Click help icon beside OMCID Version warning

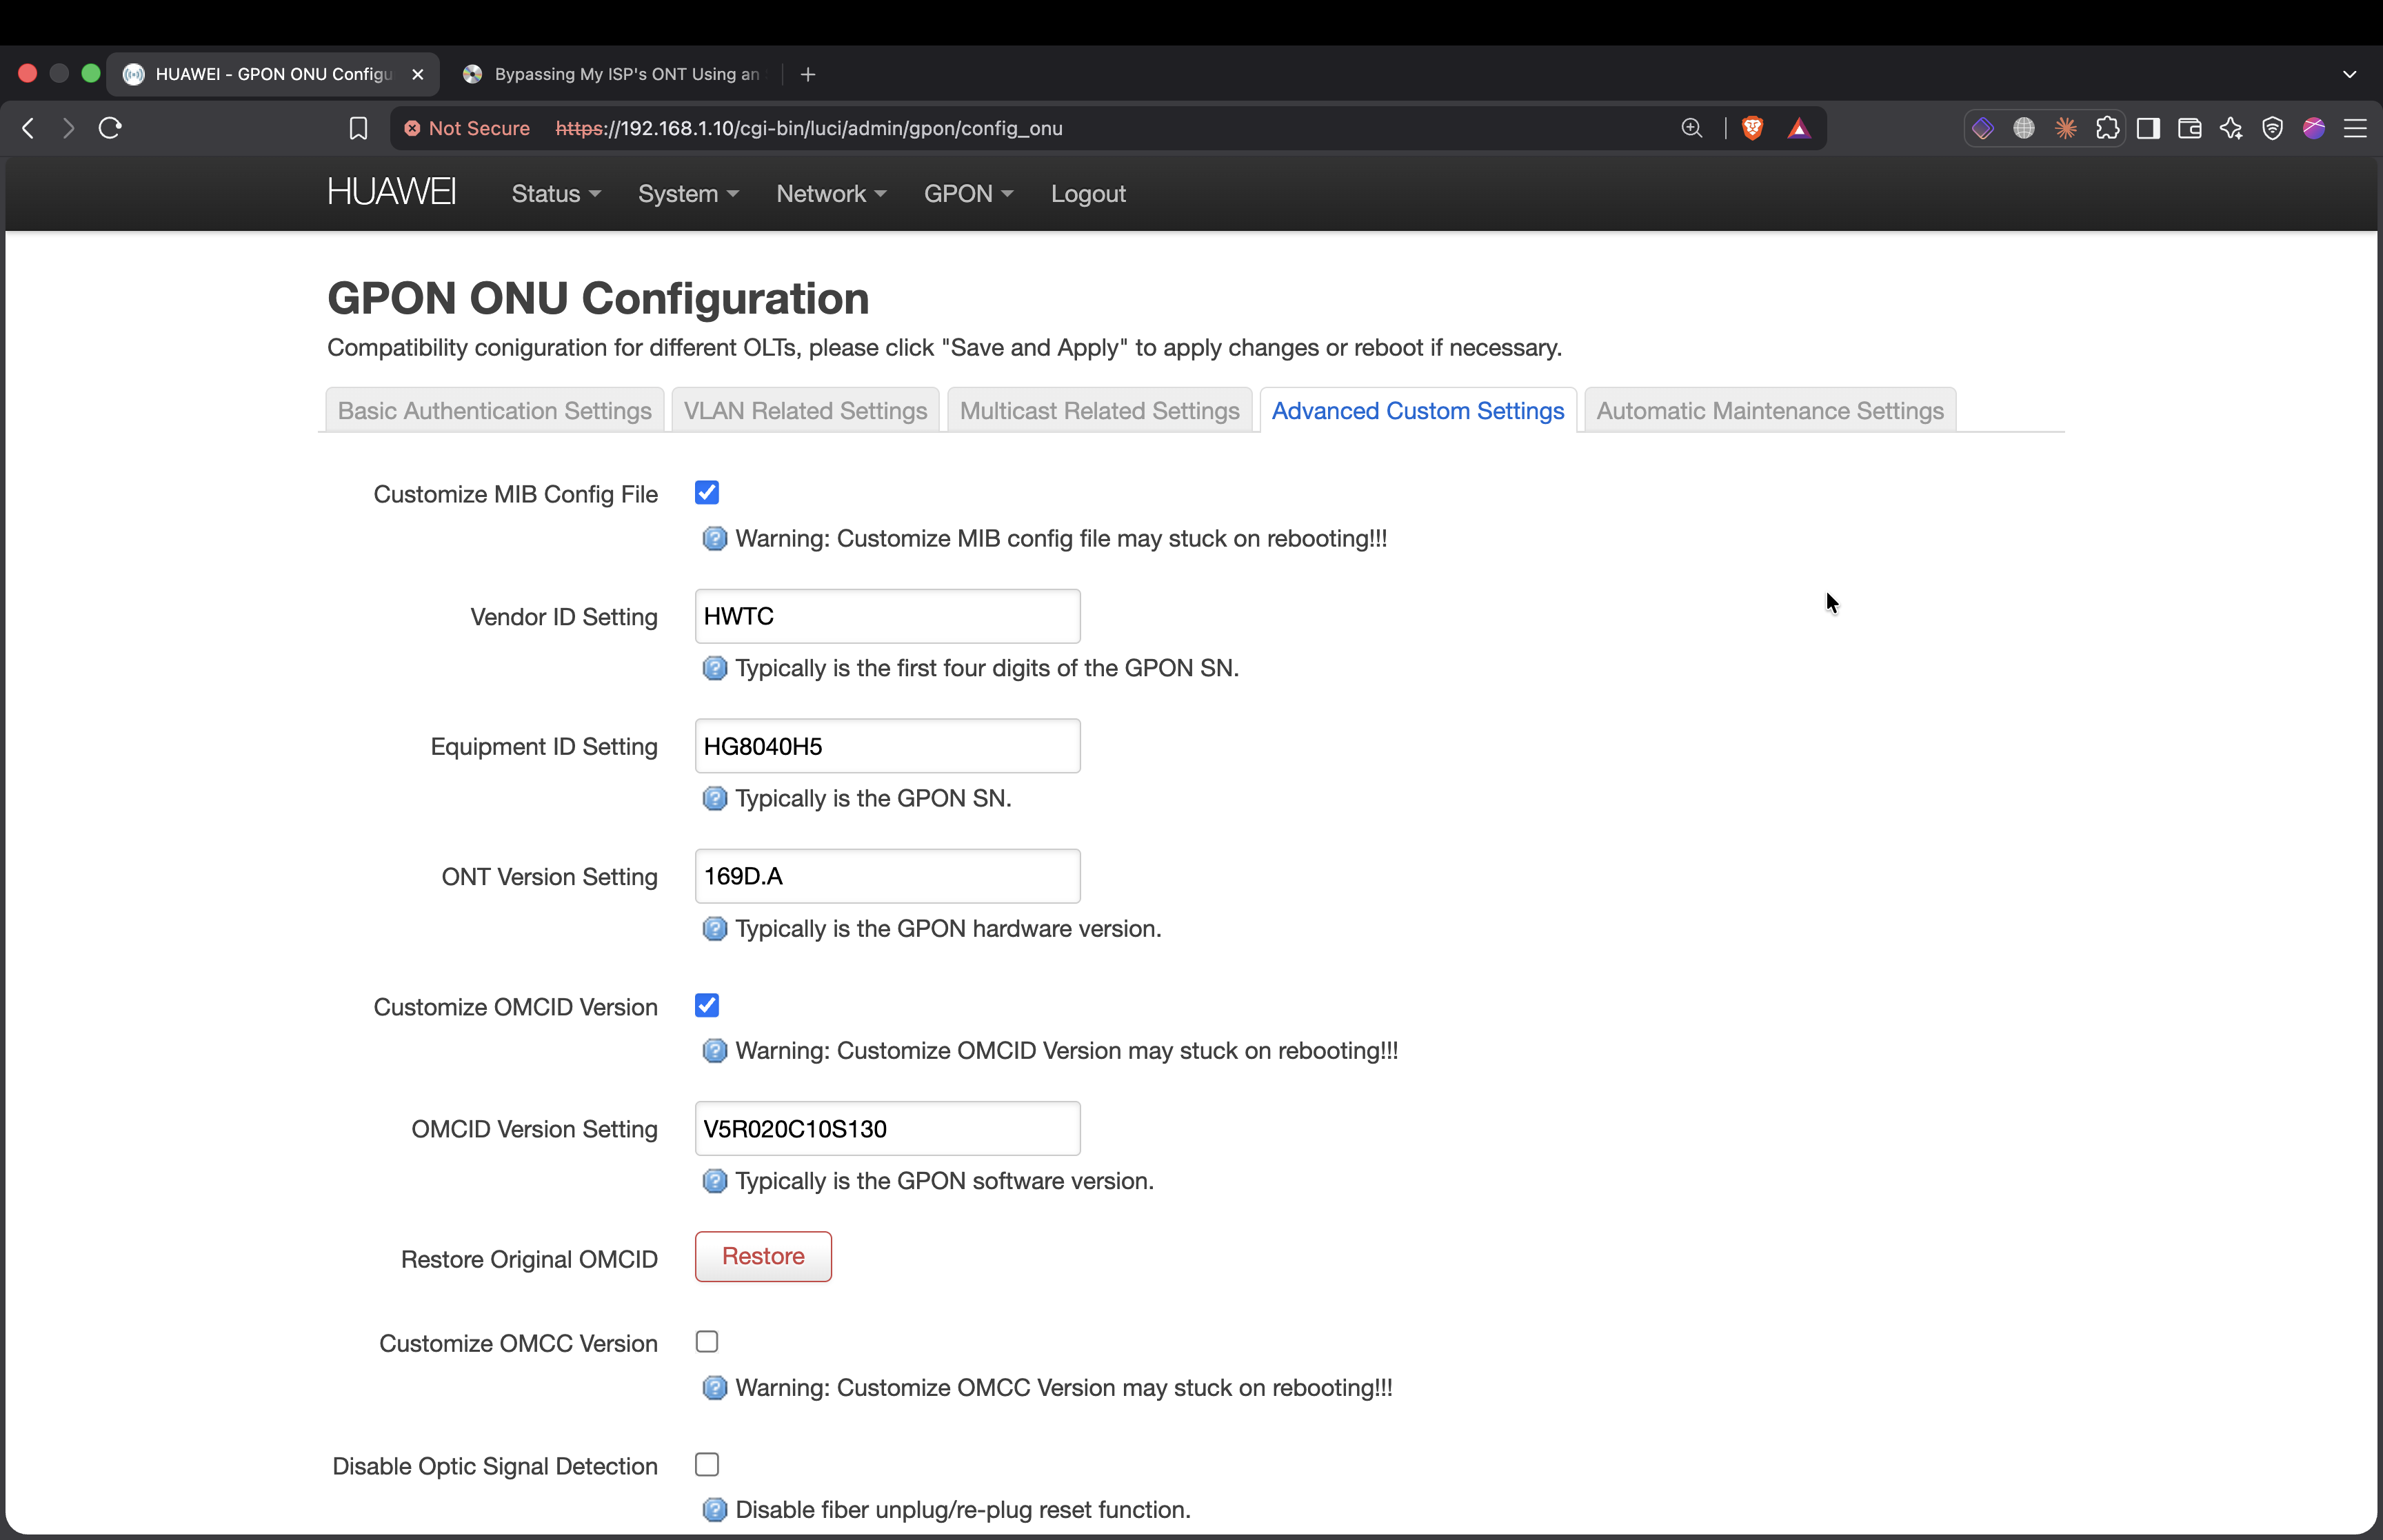coord(714,1051)
